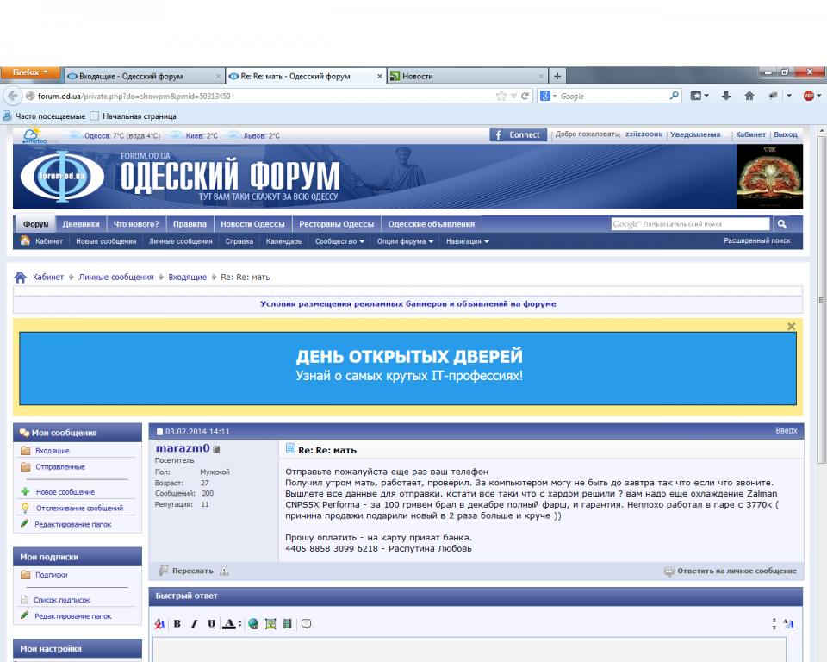Viewport: 827px width, 662px height.
Task: Click the insert link globe icon
Action: pyautogui.click(x=253, y=624)
